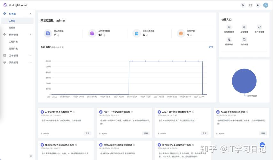The height and width of the screenshot is (160, 273).
Task: Click the 资讯事业部 pie chart label
Action: (252, 96)
